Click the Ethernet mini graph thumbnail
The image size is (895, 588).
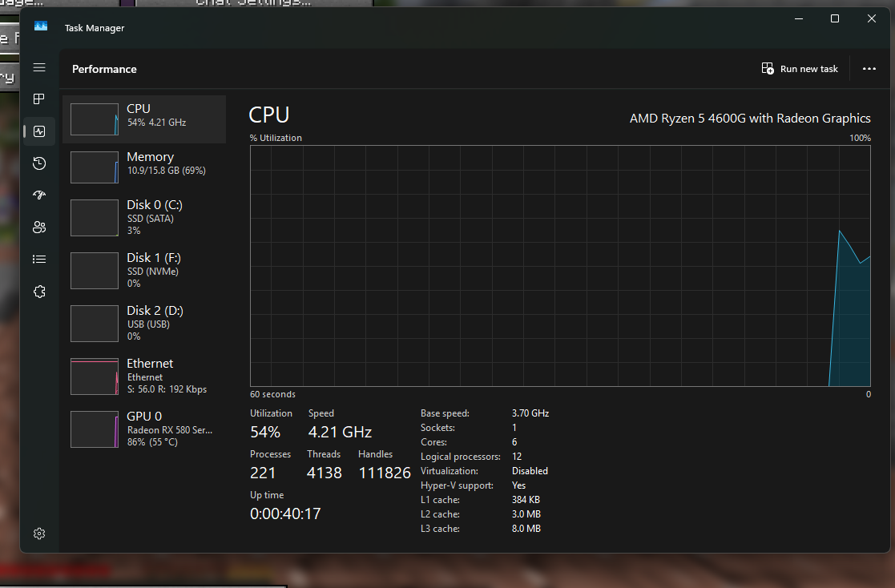point(95,377)
